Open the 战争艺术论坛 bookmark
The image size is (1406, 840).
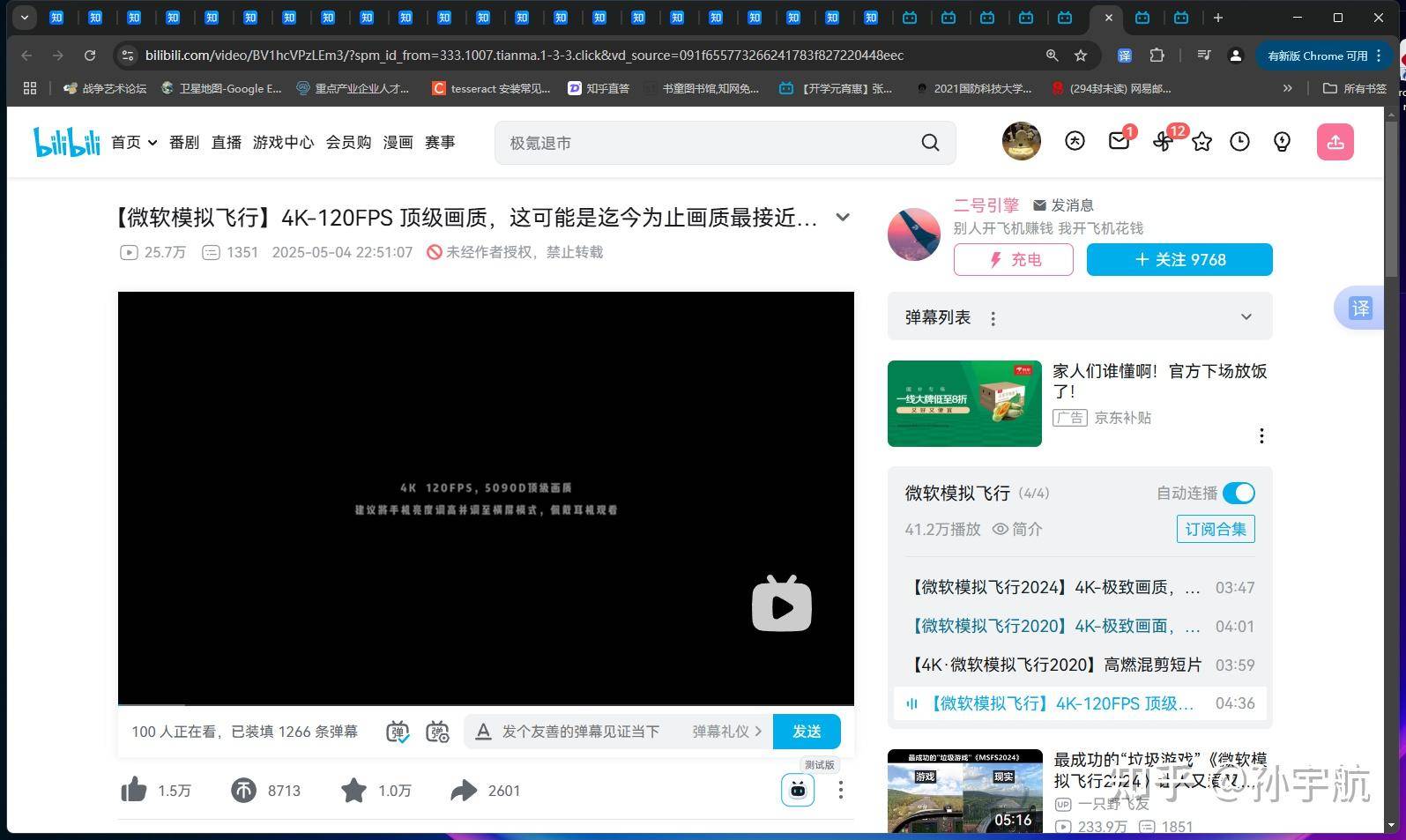tap(105, 88)
